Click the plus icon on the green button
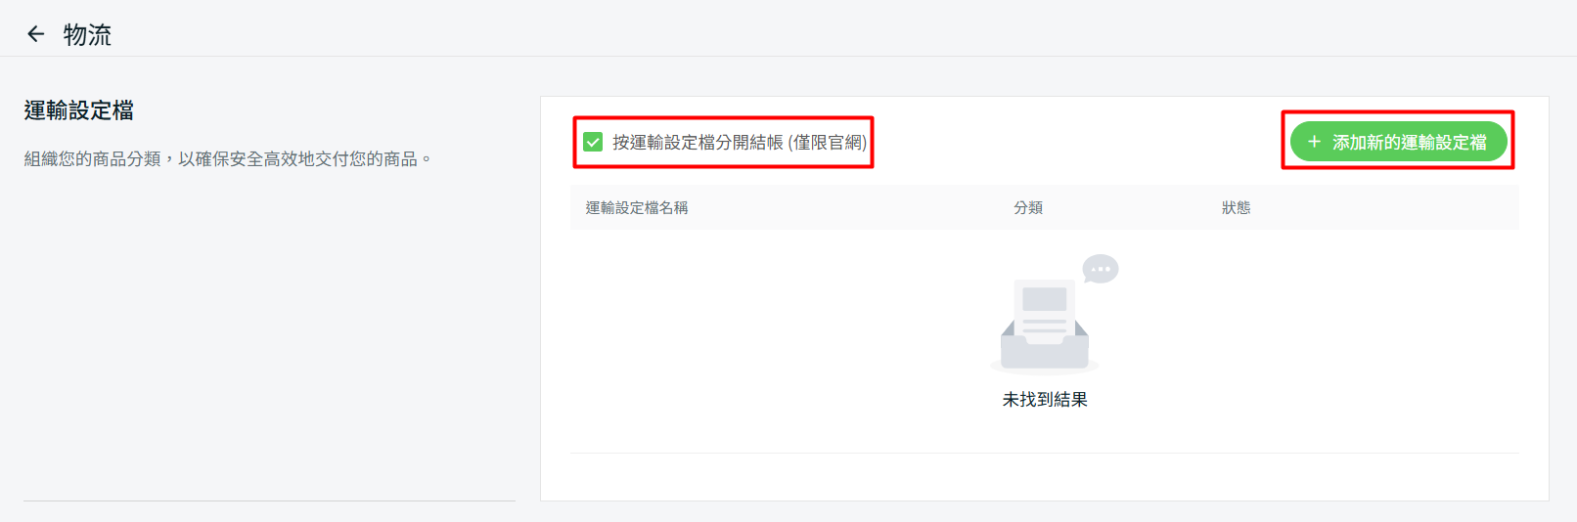The height and width of the screenshot is (522, 1577). tap(1314, 142)
